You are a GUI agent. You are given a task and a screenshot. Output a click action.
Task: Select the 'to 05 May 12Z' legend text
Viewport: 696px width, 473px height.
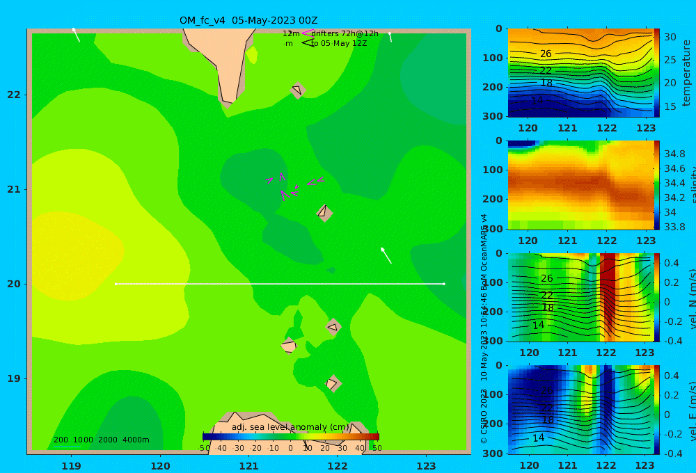click(339, 44)
